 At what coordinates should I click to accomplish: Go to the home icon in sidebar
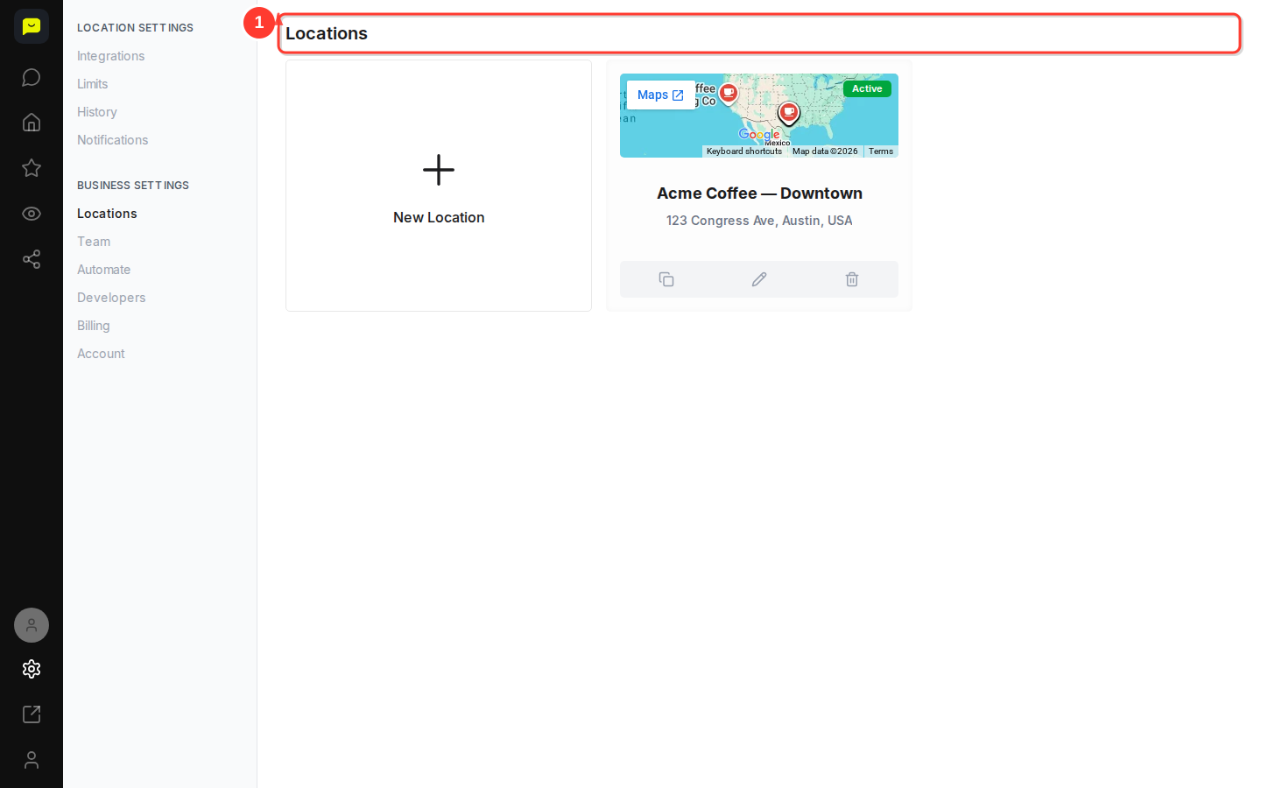coord(32,123)
